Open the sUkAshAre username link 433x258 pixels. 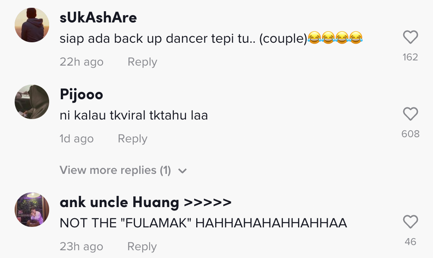click(98, 17)
